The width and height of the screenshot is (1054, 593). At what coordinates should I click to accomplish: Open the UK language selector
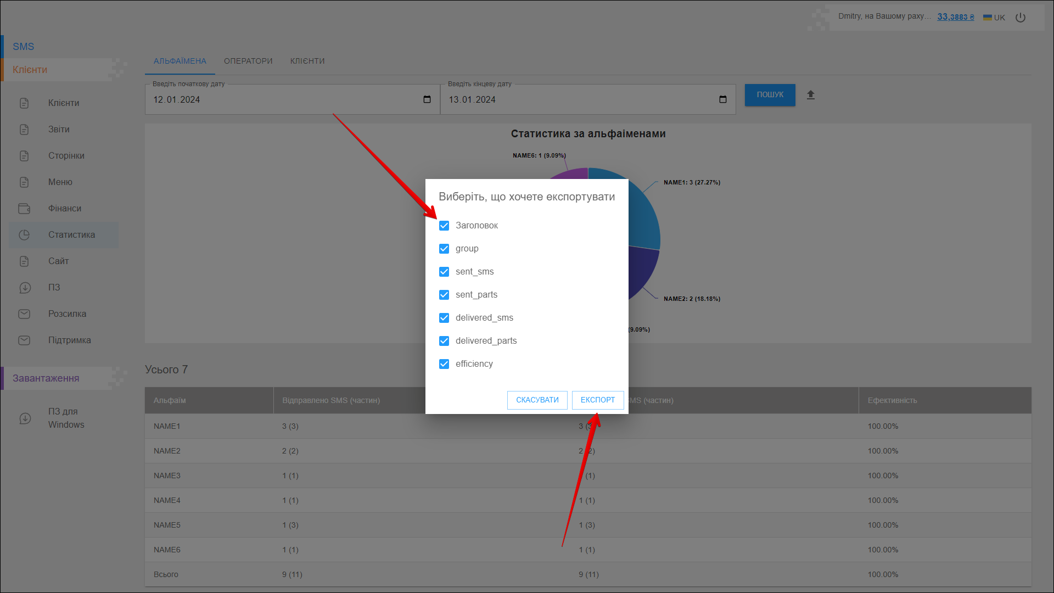pos(994,18)
